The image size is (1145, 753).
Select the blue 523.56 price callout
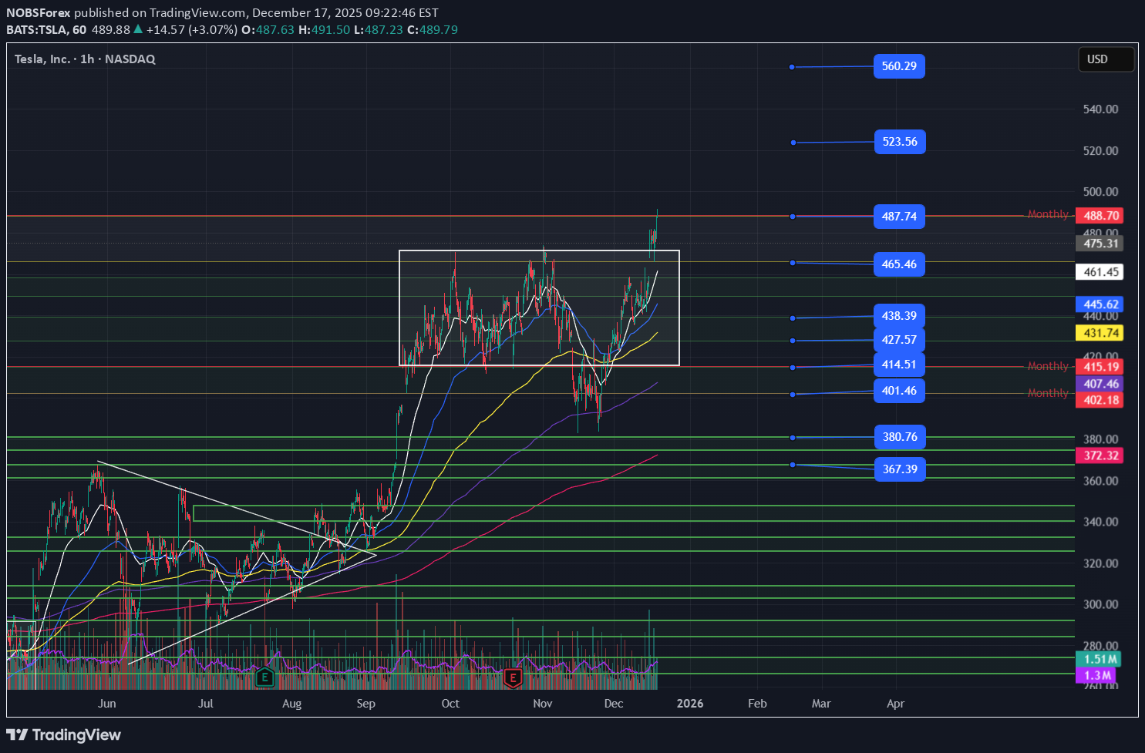click(899, 142)
